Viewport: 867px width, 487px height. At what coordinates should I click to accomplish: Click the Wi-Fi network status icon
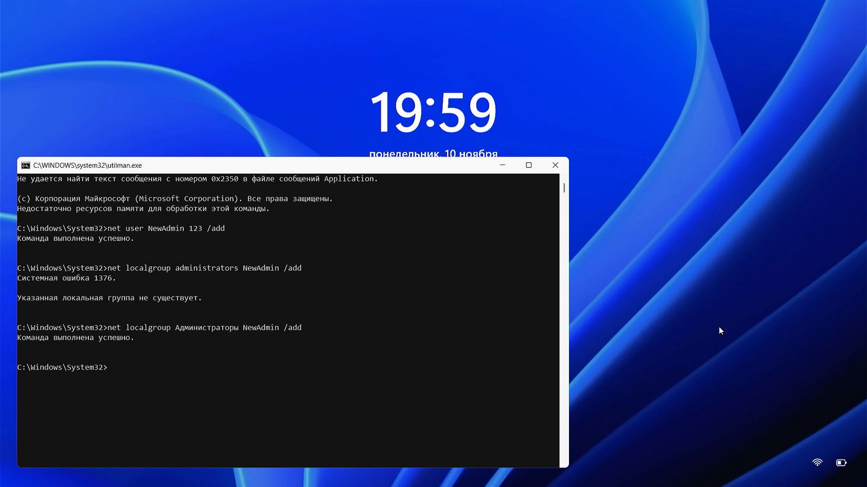pyautogui.click(x=817, y=462)
